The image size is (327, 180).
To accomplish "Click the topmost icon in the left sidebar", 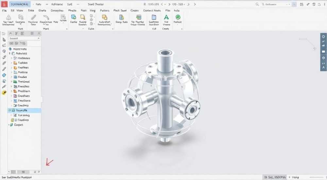I will click(4, 34).
